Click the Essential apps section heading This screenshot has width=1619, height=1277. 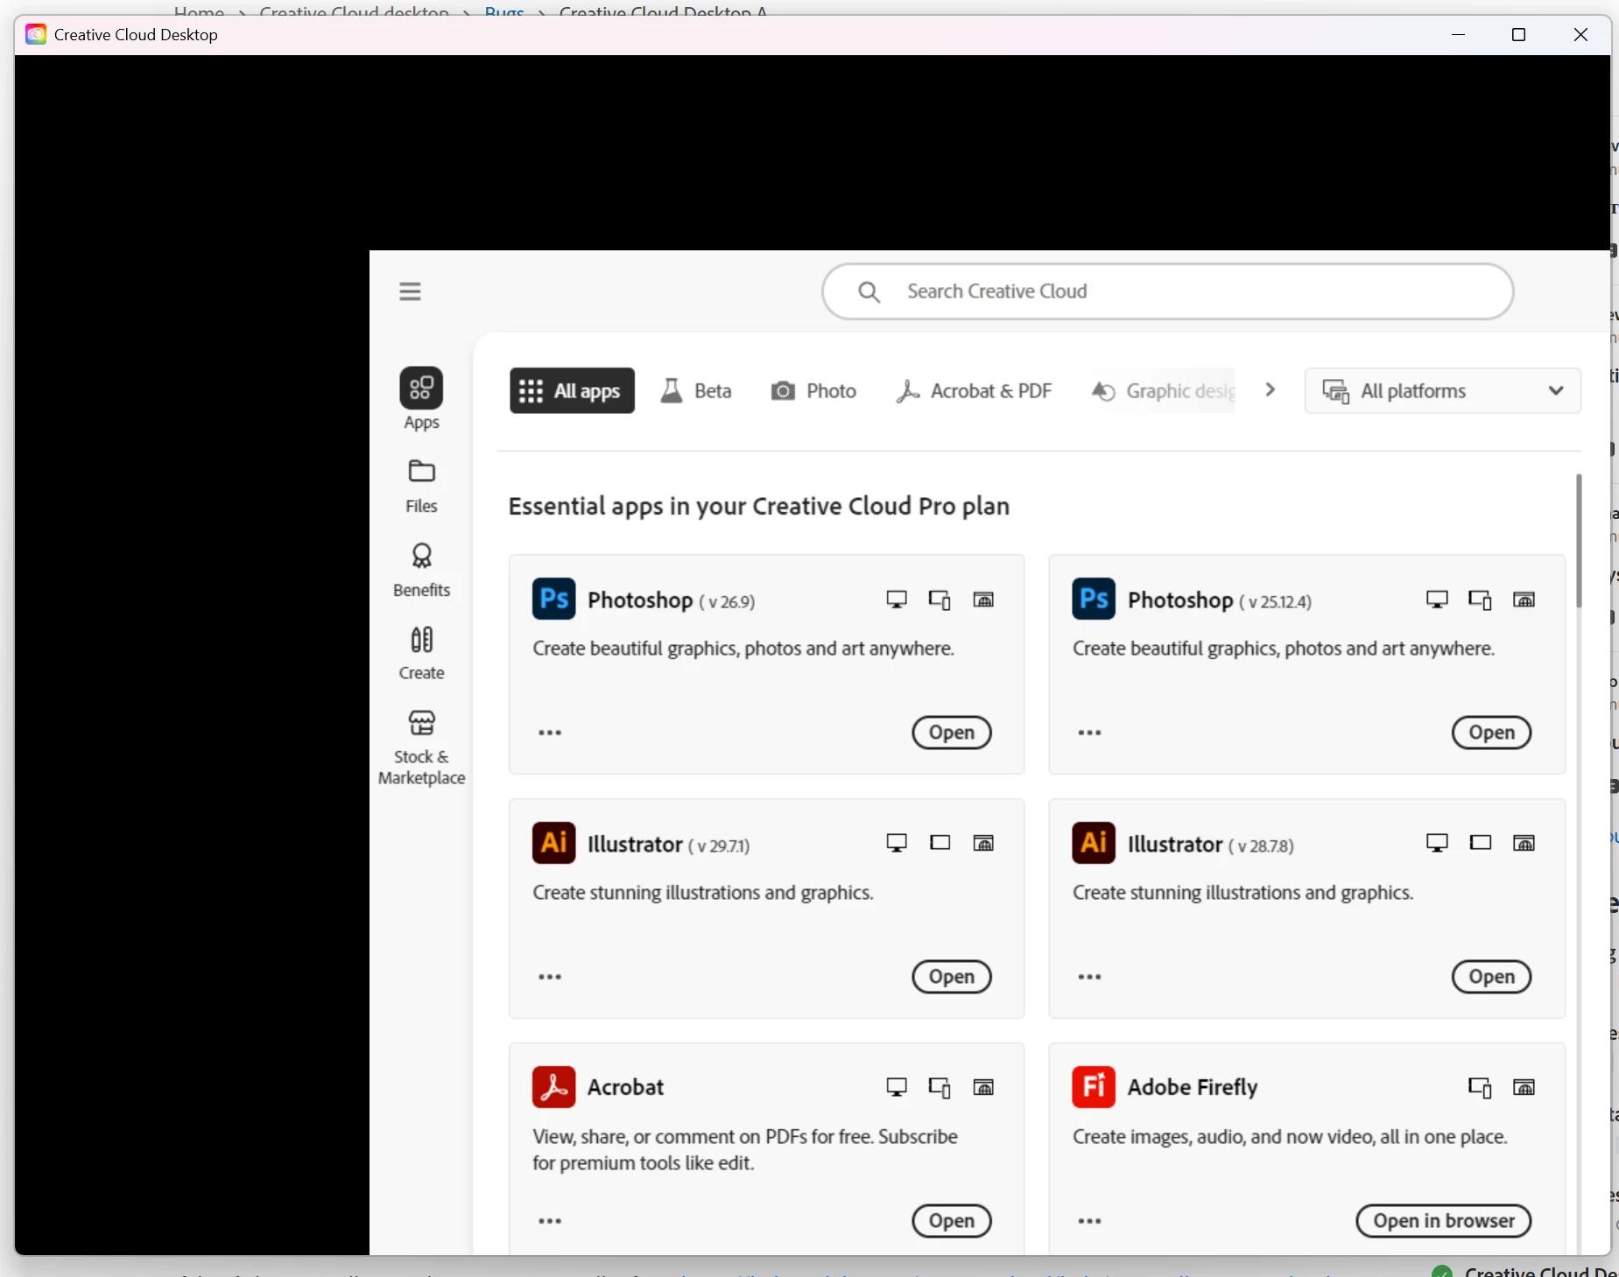758,506
